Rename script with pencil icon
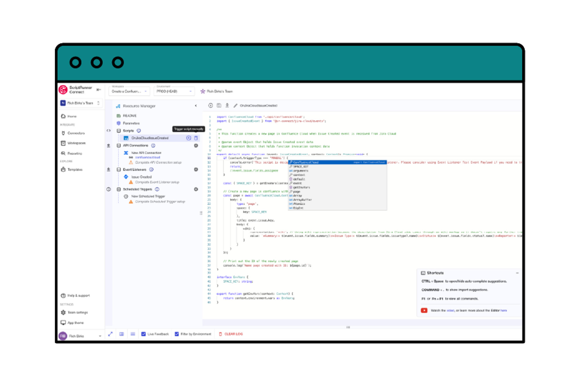Image resolution: width=580 pixels, height=386 pixels. [x=235, y=106]
